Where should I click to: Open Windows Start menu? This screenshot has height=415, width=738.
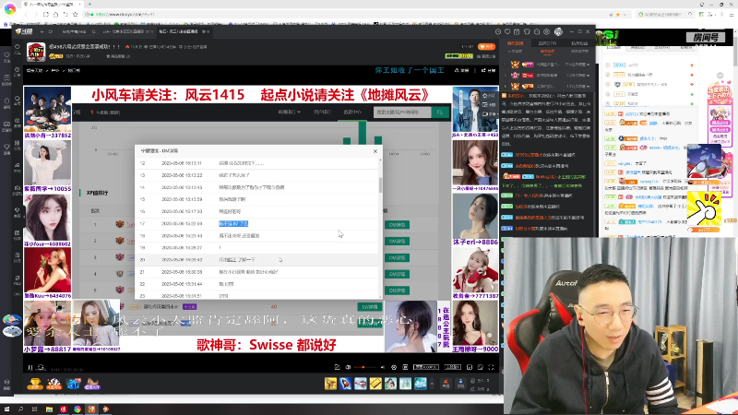point(6,409)
